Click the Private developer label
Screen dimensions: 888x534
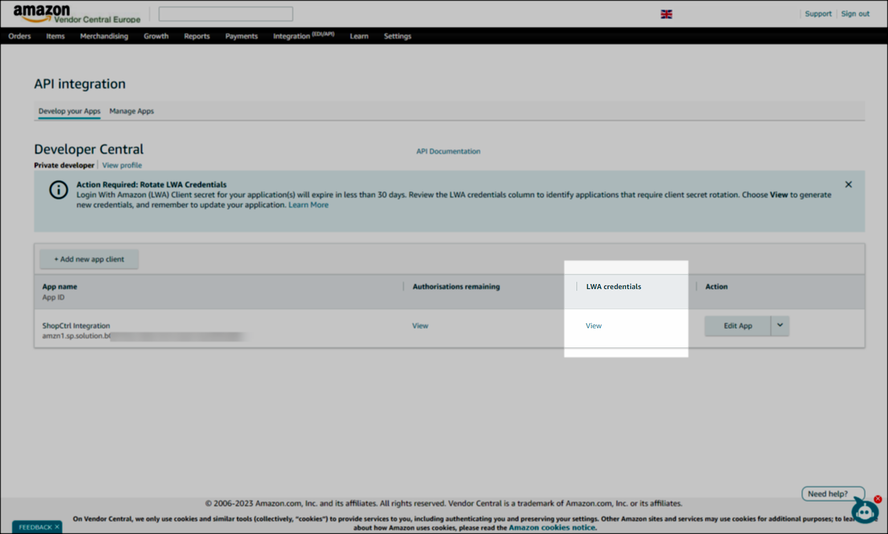[64, 165]
